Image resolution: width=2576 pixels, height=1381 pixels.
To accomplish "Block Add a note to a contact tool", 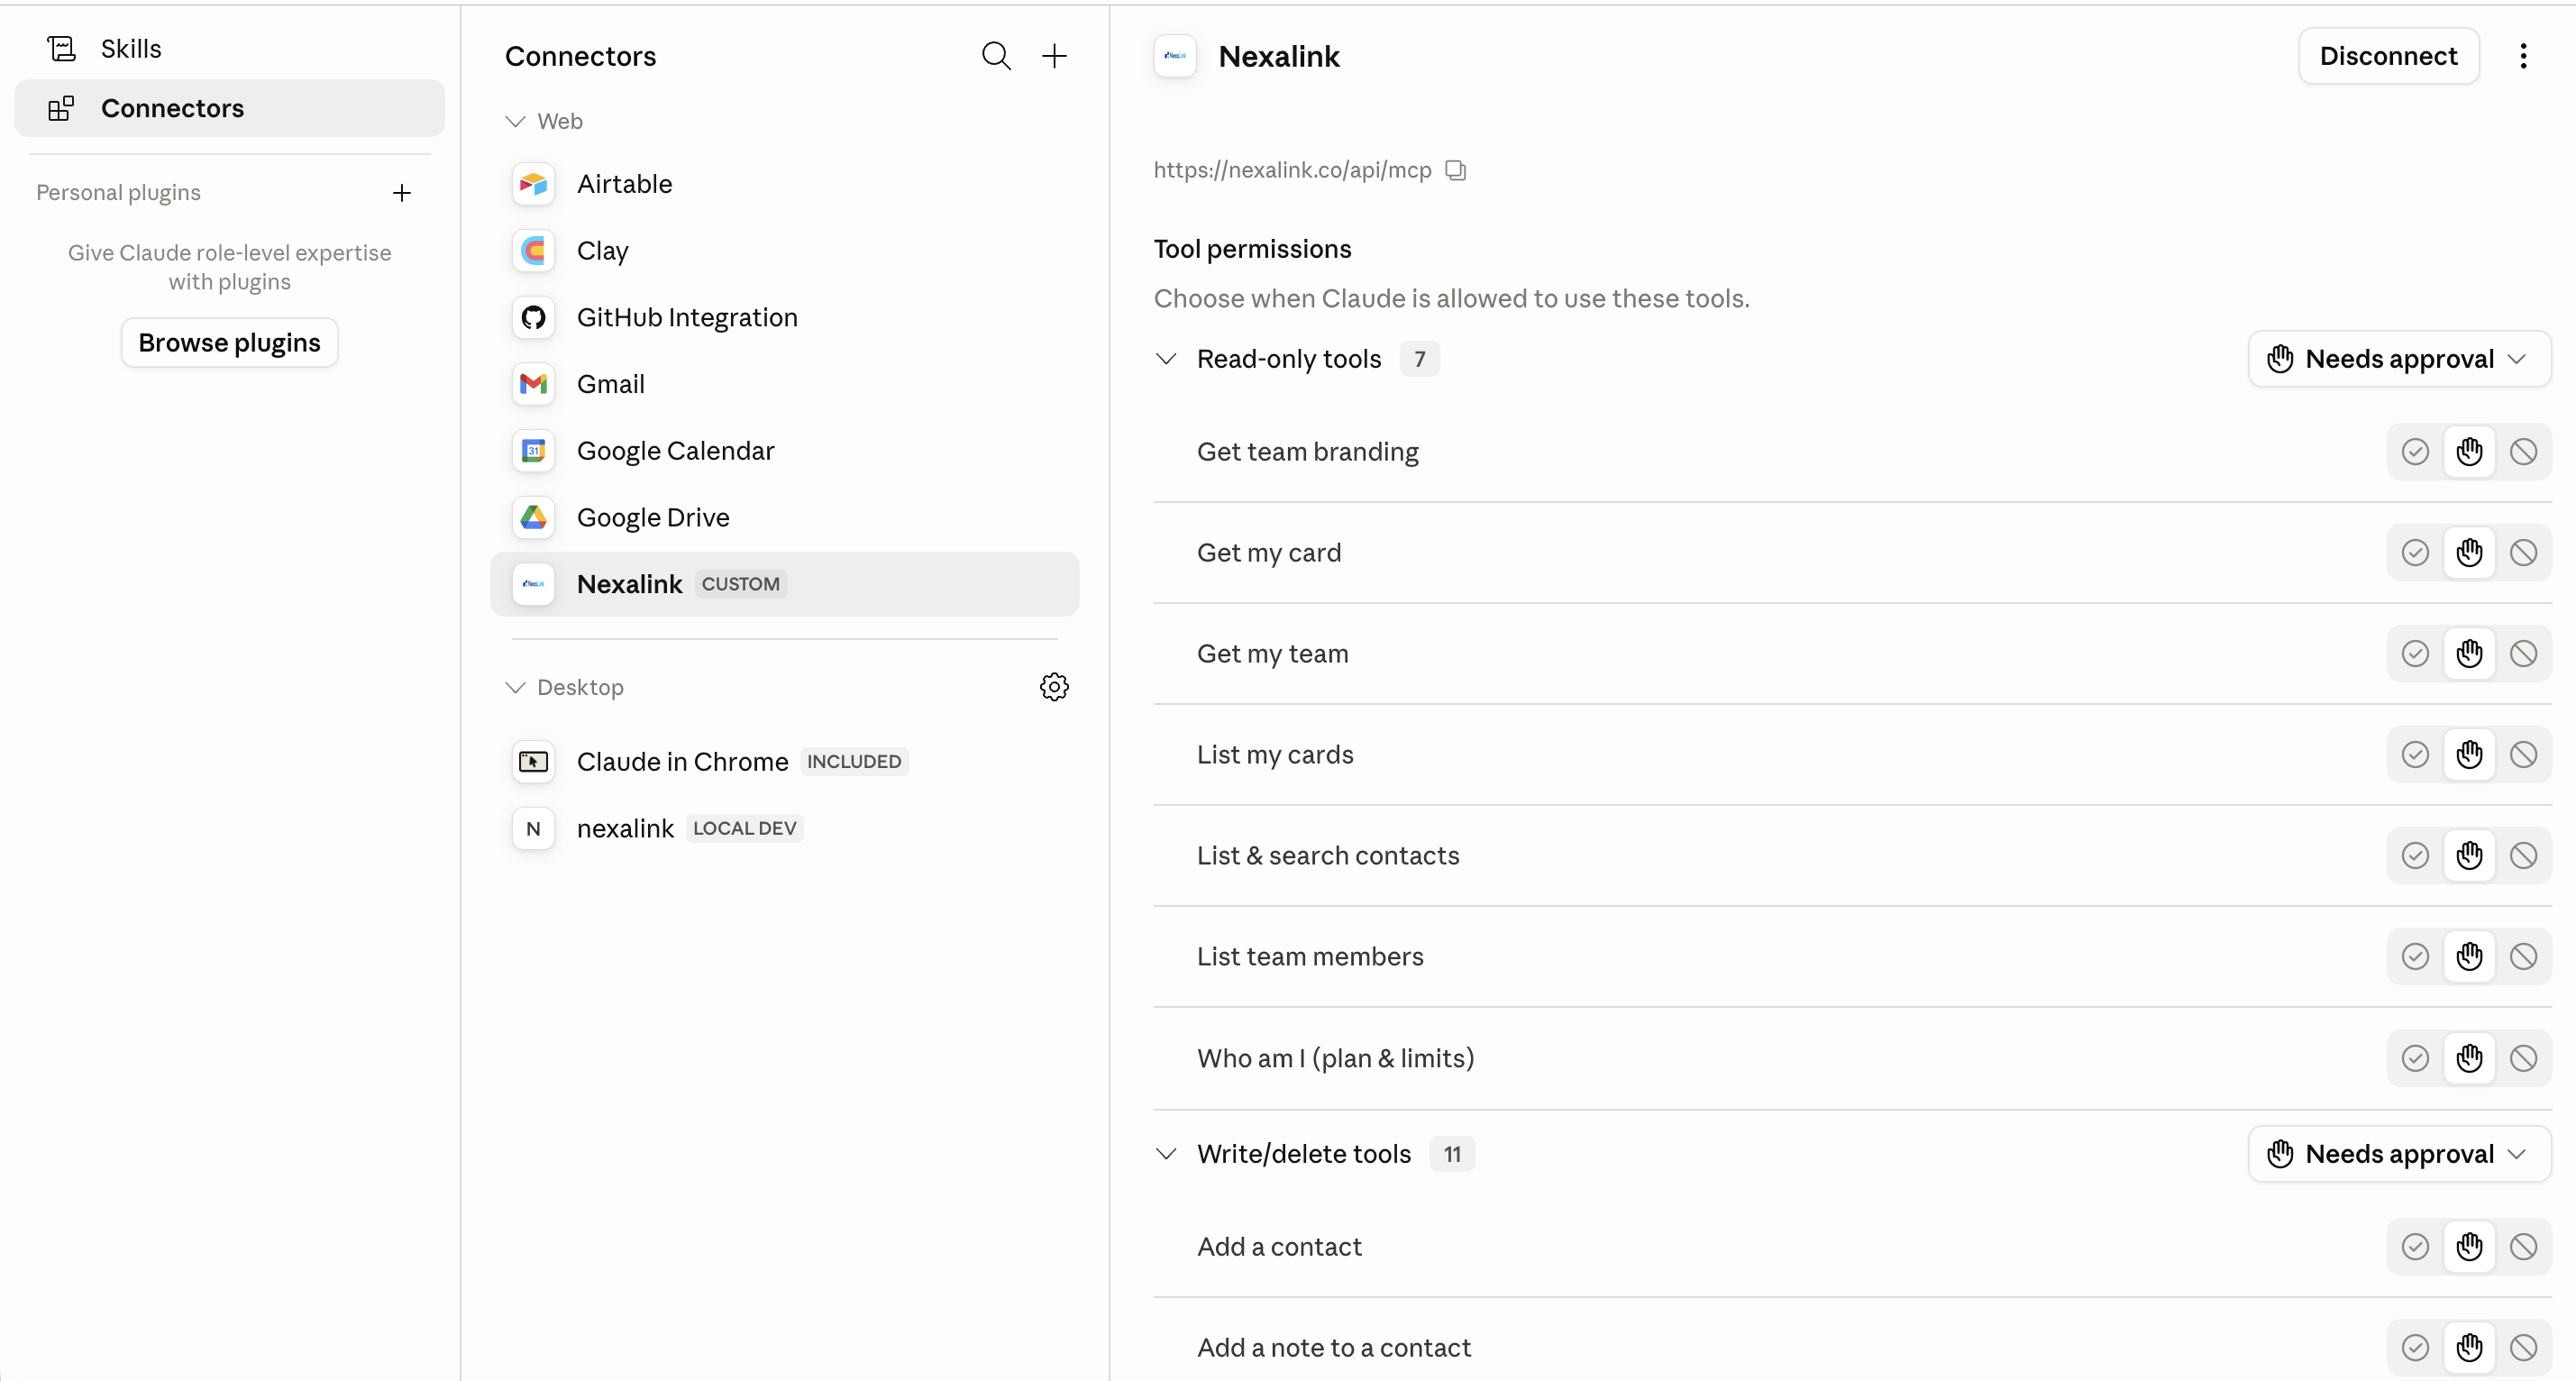I will coord(2523,1348).
